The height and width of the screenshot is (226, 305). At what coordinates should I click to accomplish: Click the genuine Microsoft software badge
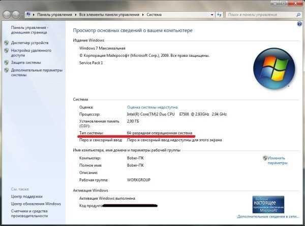point(268,205)
